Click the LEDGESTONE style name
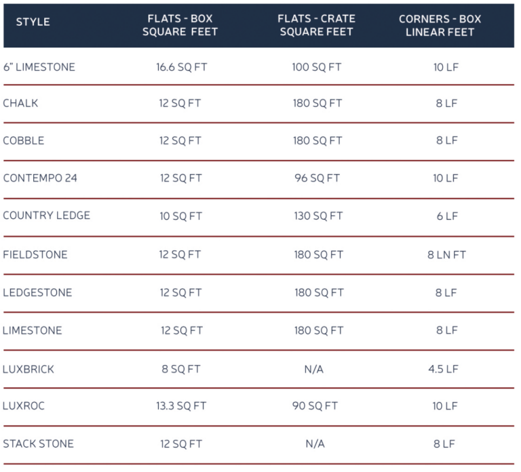521x472 pixels. [x=37, y=293]
